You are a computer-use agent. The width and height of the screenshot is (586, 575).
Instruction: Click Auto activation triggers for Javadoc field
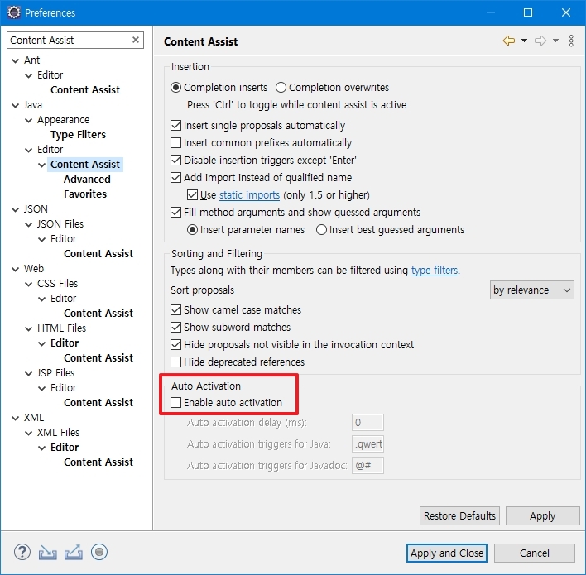[x=367, y=466]
